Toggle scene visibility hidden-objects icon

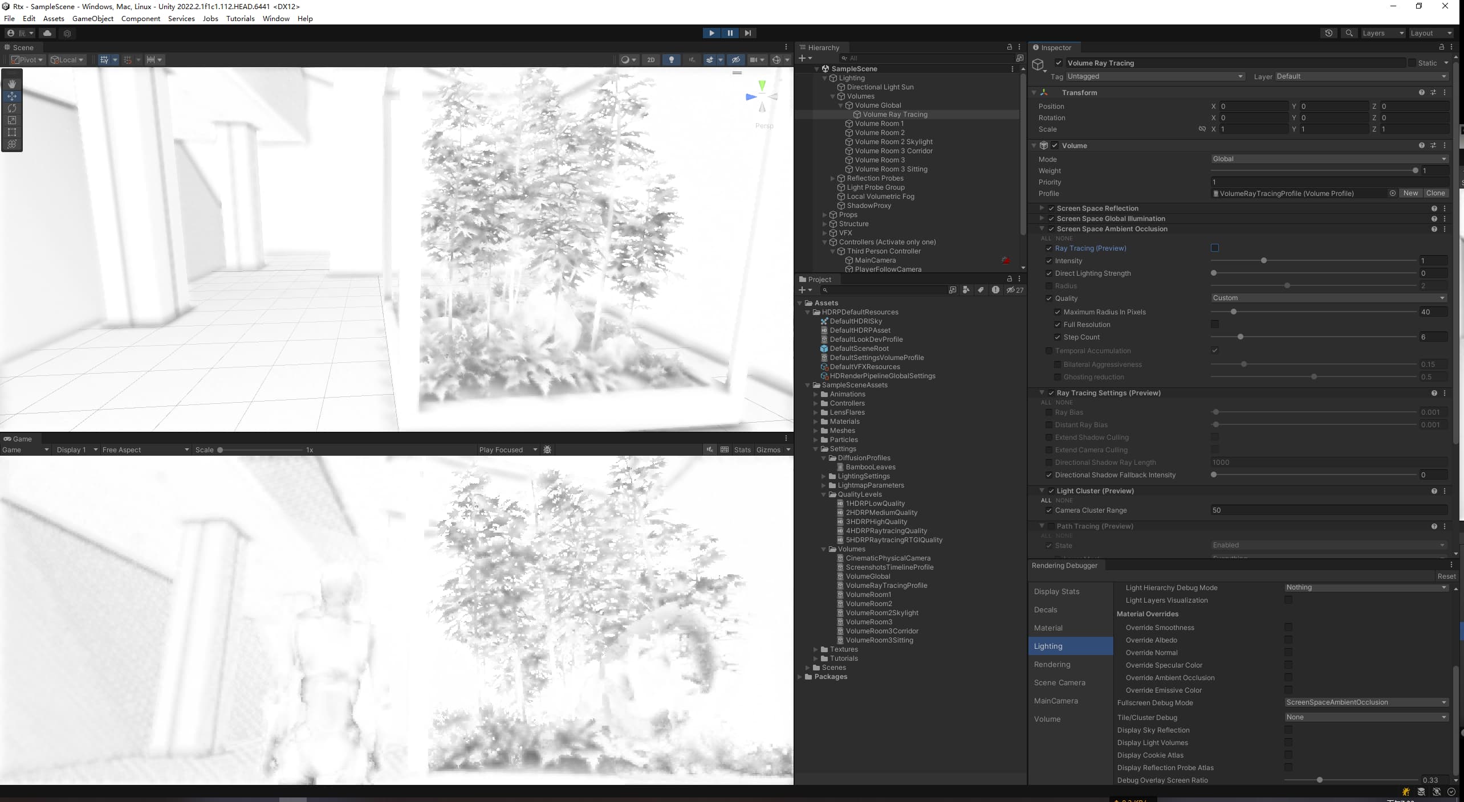pyautogui.click(x=735, y=59)
